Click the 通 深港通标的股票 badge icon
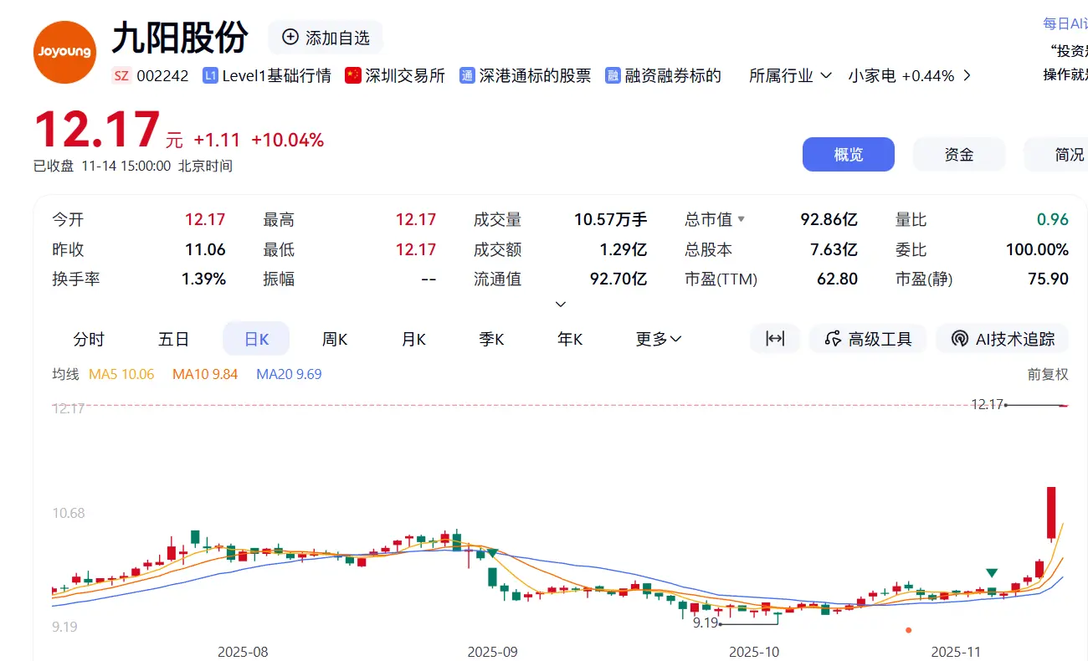Screen dimensions: 1088x661 (468, 74)
